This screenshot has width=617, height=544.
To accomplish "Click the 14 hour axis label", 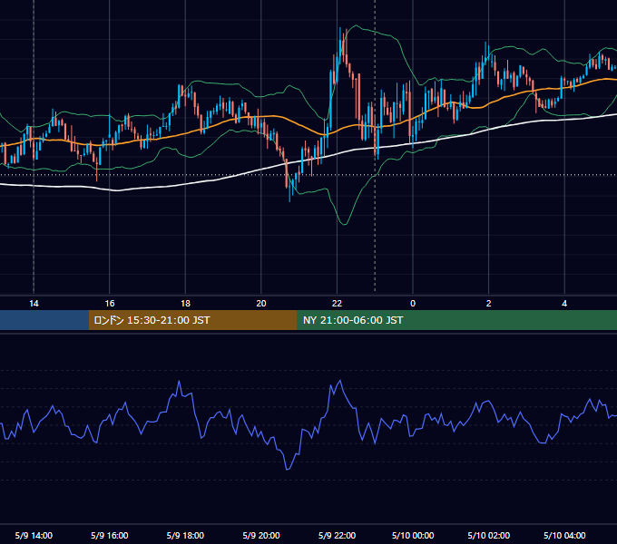I will (34, 304).
